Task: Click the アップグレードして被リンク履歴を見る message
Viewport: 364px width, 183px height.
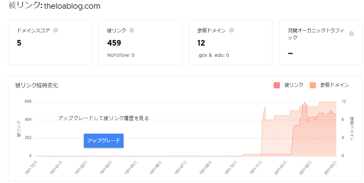Action: [103, 118]
